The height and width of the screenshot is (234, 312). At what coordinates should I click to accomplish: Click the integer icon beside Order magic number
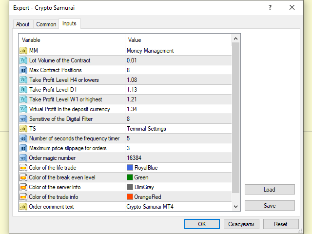pyautogui.click(x=23, y=158)
